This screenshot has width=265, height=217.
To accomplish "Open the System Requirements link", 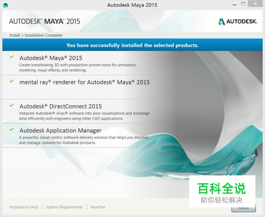I will click(x=64, y=207).
